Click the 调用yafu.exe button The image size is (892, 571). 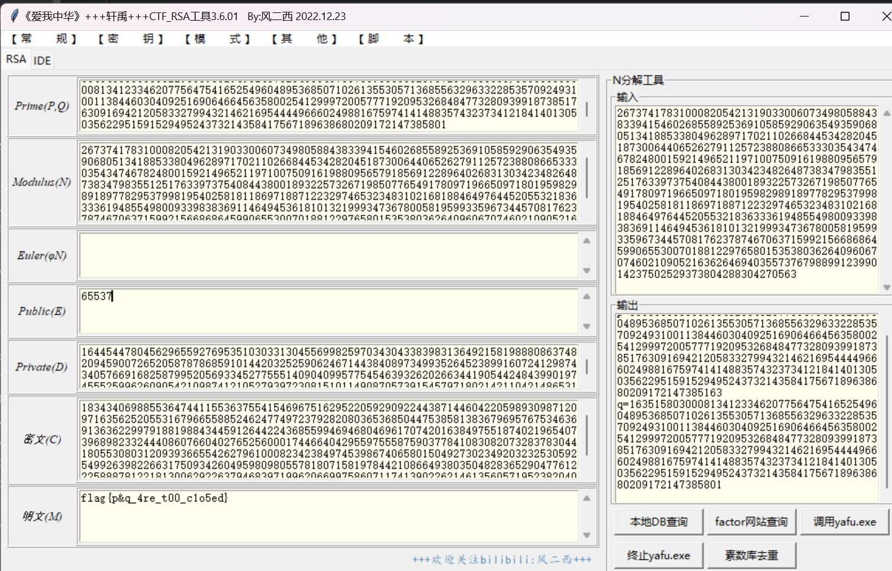pos(845,522)
